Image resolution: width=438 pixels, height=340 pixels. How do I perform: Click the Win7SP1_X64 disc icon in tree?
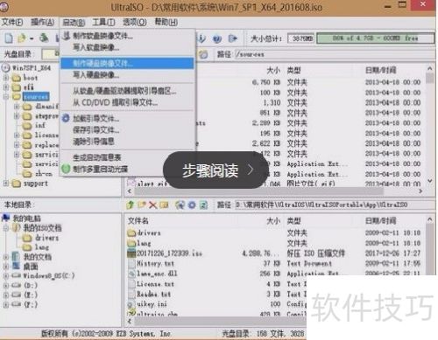6,68
